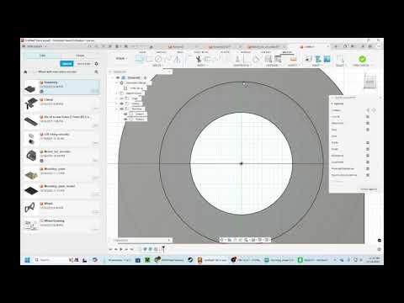Open the Create menu dropdown
The height and width of the screenshot is (303, 404).
[x=158, y=66]
